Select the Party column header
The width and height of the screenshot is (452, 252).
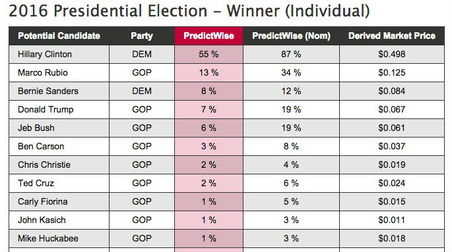click(142, 36)
